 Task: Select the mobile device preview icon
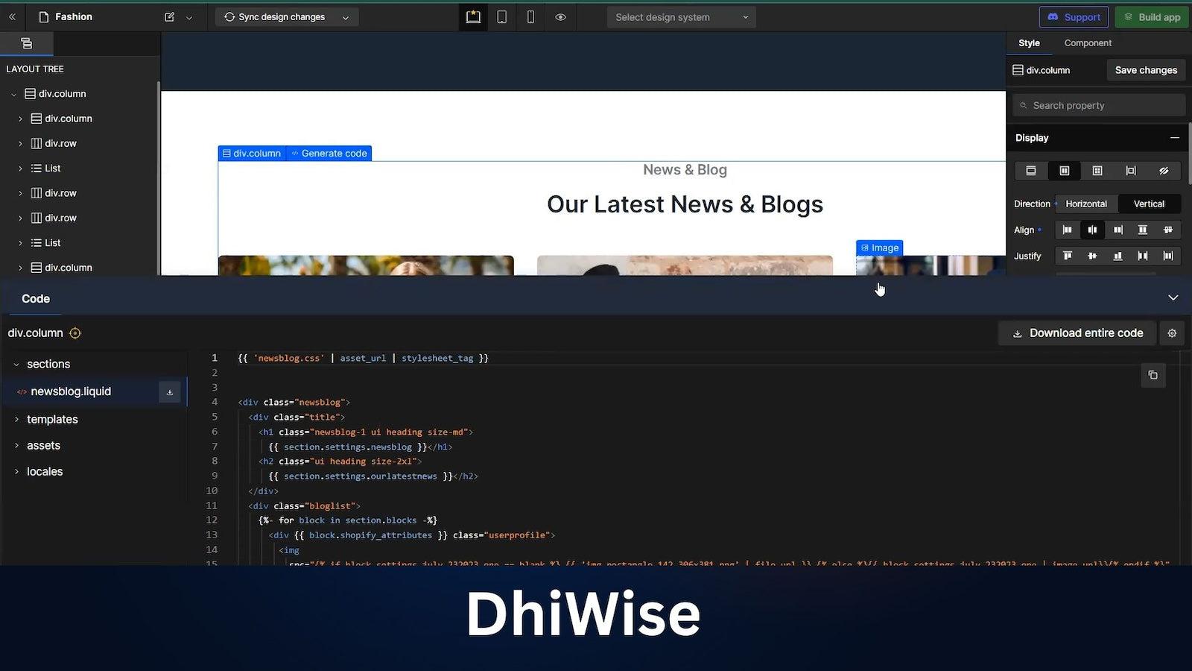coord(530,16)
